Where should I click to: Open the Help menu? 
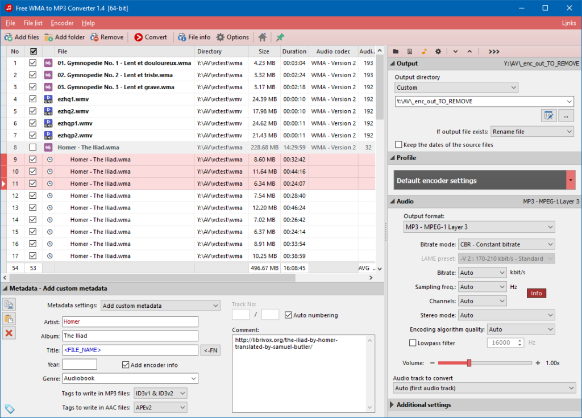(x=88, y=23)
